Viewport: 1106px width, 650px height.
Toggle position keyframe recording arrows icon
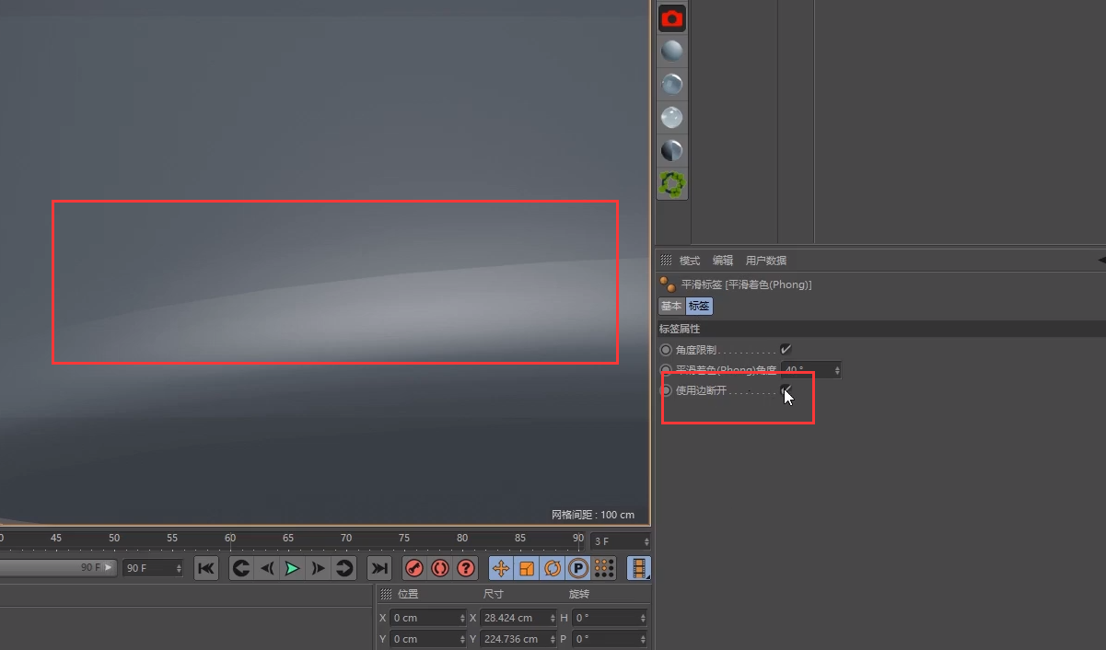coord(501,568)
